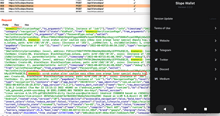The image size is (220, 116).
Task: Tap the Website globe icon
Action: pos(156,41)
